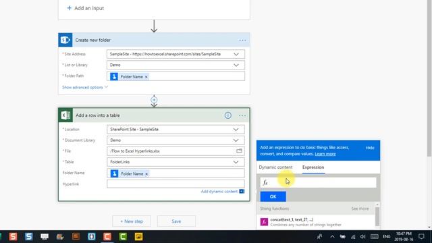Click the OK button in the expression panel
432x243 pixels.
click(x=273, y=196)
